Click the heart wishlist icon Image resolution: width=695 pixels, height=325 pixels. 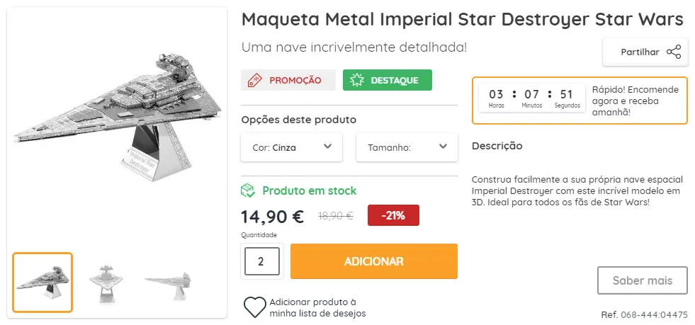(x=254, y=307)
